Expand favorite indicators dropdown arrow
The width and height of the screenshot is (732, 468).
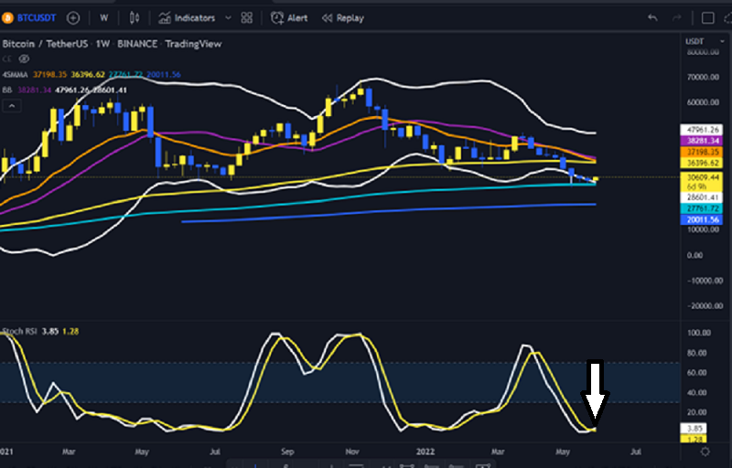pos(228,18)
